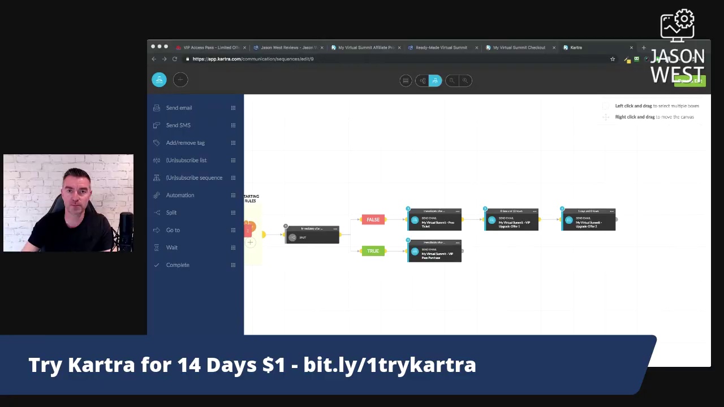Open VIP Upgrade Offer 1 email step
The width and height of the screenshot is (724, 407).
(511, 220)
